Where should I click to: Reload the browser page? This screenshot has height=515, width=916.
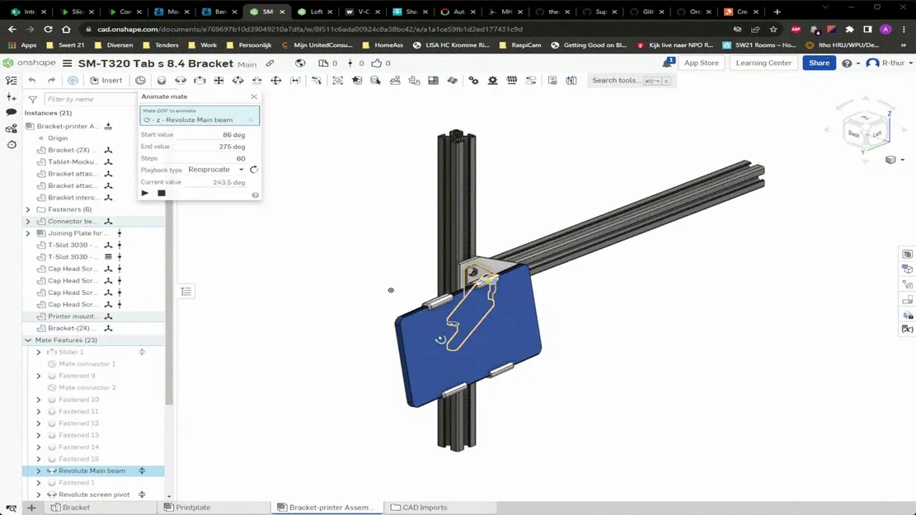click(48, 29)
